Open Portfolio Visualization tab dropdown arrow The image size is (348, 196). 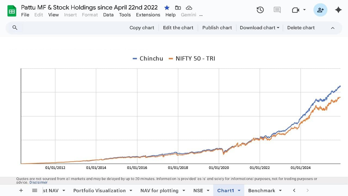pos(131,191)
